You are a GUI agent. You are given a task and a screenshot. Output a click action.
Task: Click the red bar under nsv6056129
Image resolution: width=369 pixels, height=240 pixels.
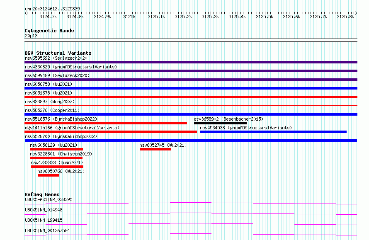tap(56, 149)
